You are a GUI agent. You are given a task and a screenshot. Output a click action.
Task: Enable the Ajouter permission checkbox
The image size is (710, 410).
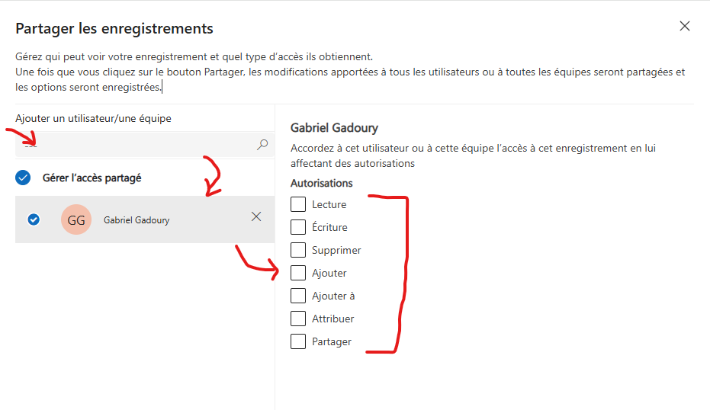click(298, 273)
